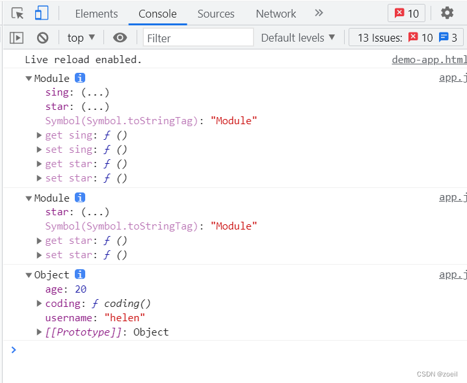This screenshot has width=467, height=383.
Task: Focus the console Filter input field
Action: (198, 38)
